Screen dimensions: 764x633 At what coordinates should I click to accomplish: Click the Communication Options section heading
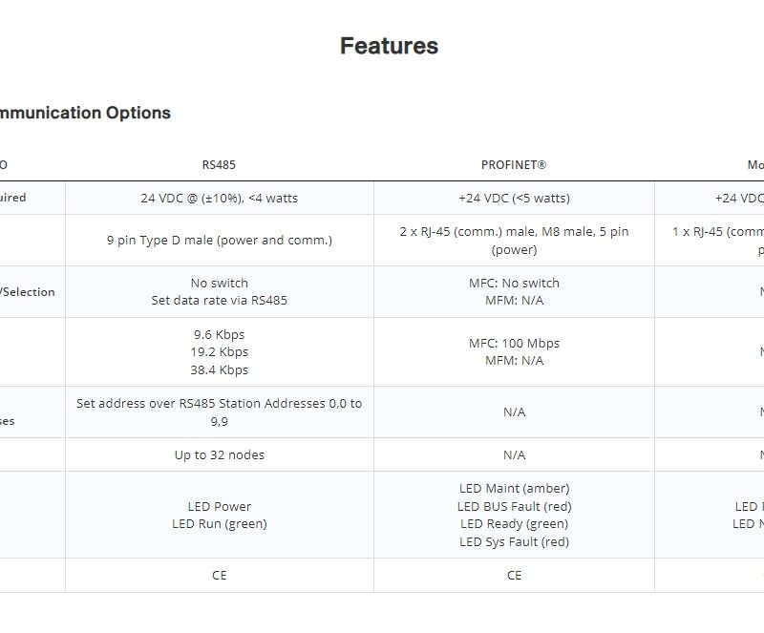[84, 113]
